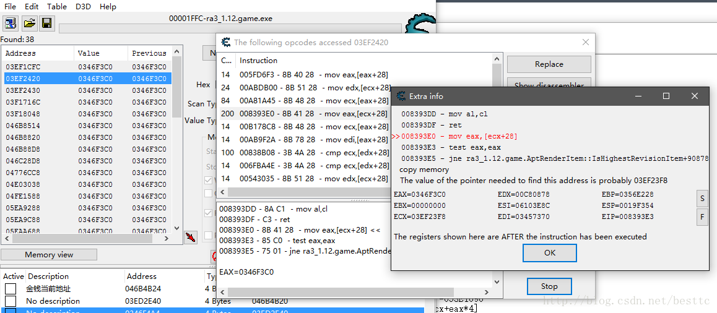Click the Active column header in address list
The width and height of the screenshot is (717, 313).
pyautogui.click(x=13, y=276)
